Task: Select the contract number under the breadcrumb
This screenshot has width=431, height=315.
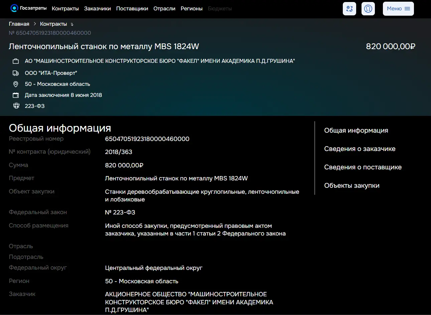Action: point(50,33)
